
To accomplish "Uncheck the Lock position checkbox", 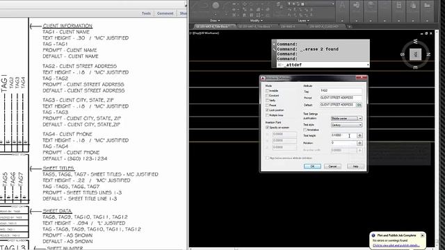I will [x=267, y=110].
